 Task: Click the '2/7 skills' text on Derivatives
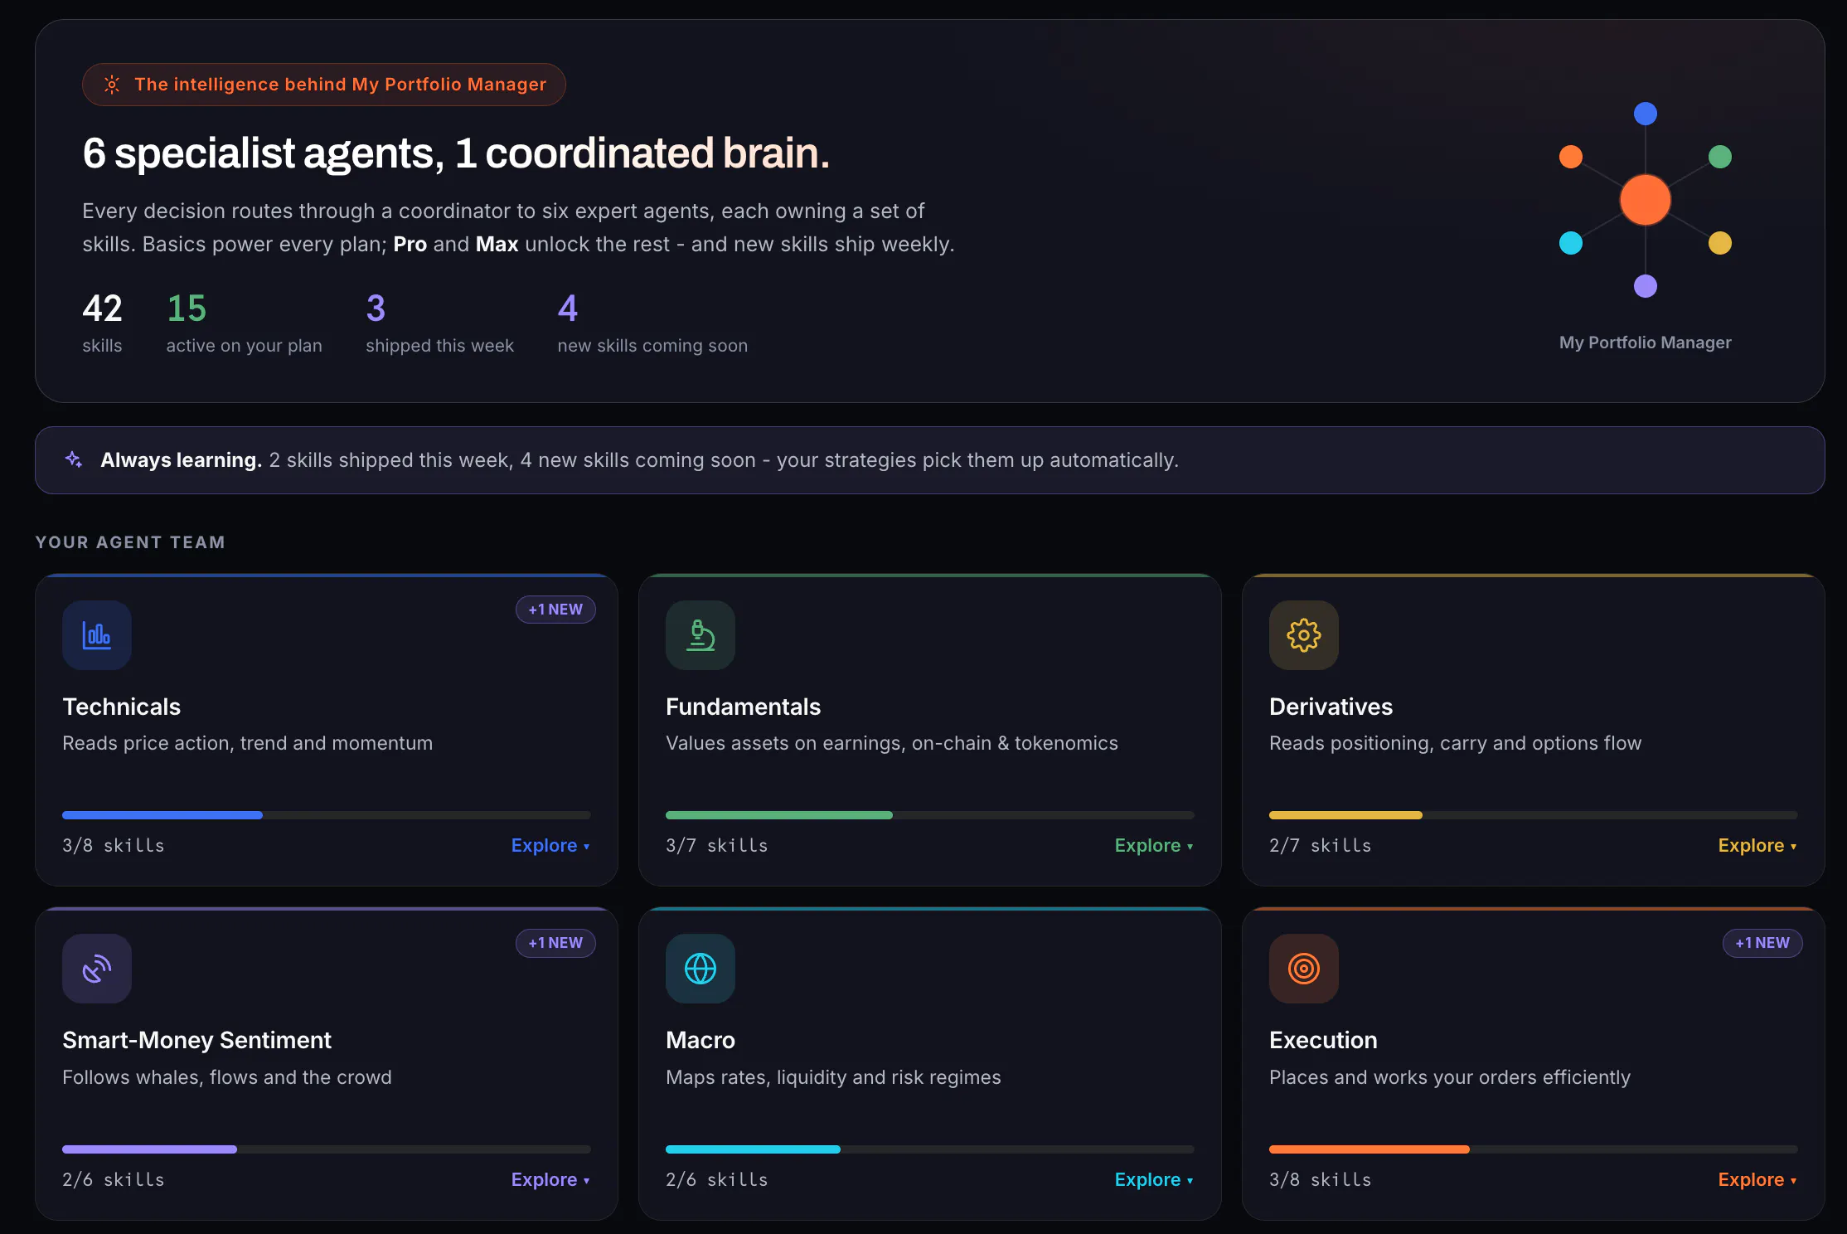(1321, 845)
